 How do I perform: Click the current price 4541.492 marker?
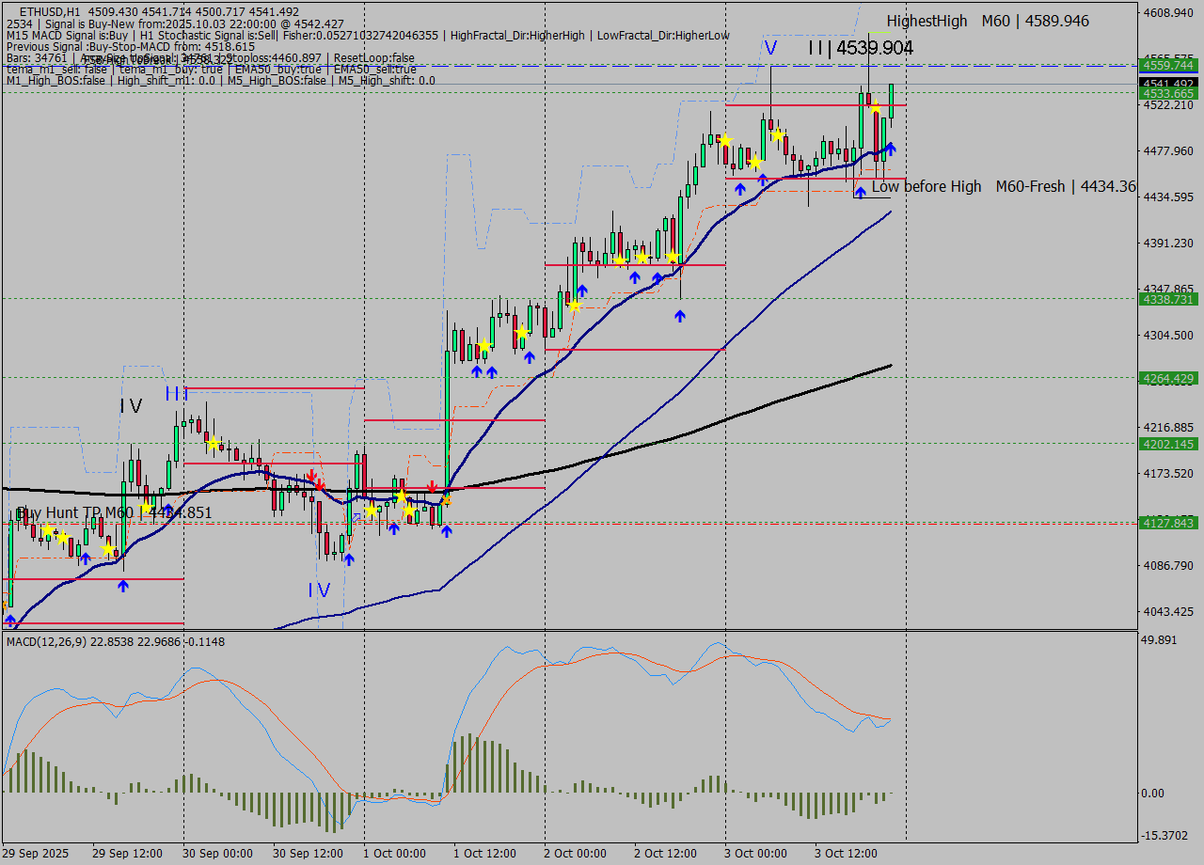(1167, 84)
